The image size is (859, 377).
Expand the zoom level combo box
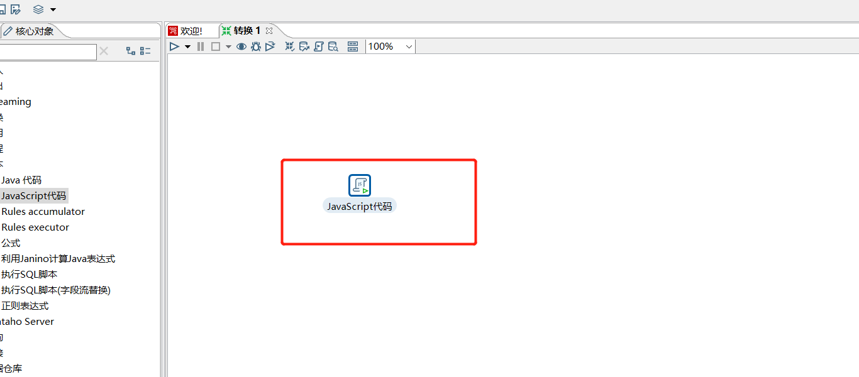tap(407, 46)
